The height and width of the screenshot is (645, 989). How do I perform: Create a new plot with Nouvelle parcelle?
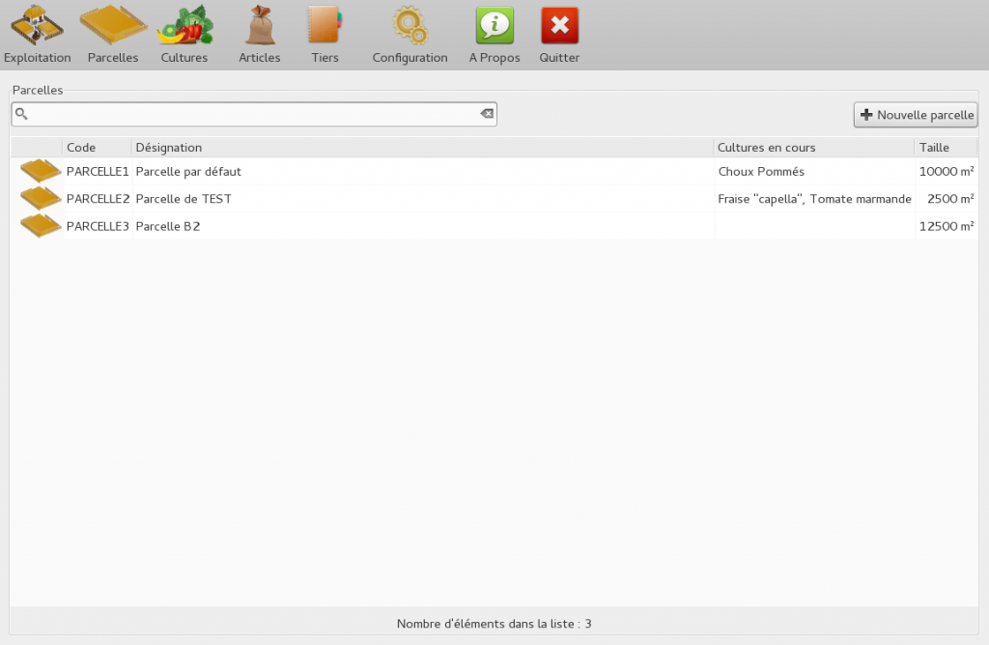tap(916, 115)
